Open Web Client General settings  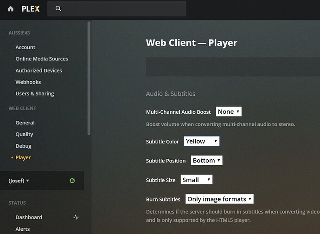pyautogui.click(x=25, y=123)
